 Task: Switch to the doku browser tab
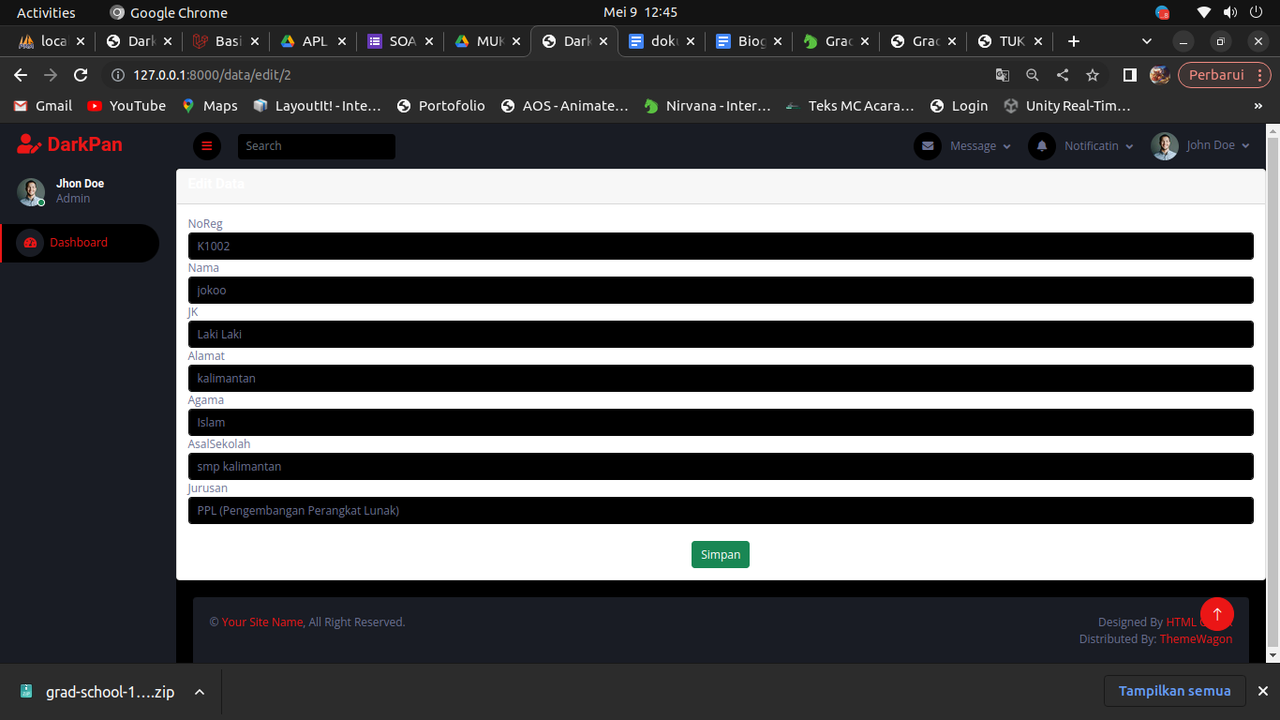pos(662,41)
